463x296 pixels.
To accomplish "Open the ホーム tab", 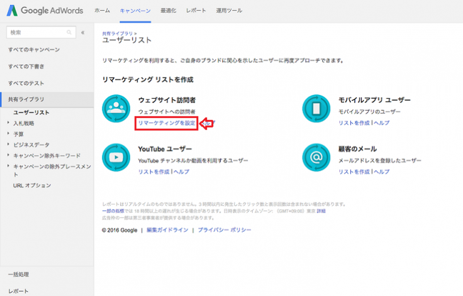I will pos(102,11).
